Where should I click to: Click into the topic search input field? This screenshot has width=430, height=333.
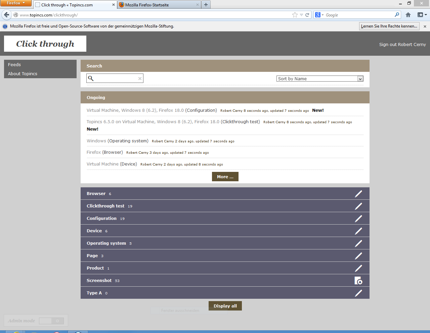(x=116, y=79)
